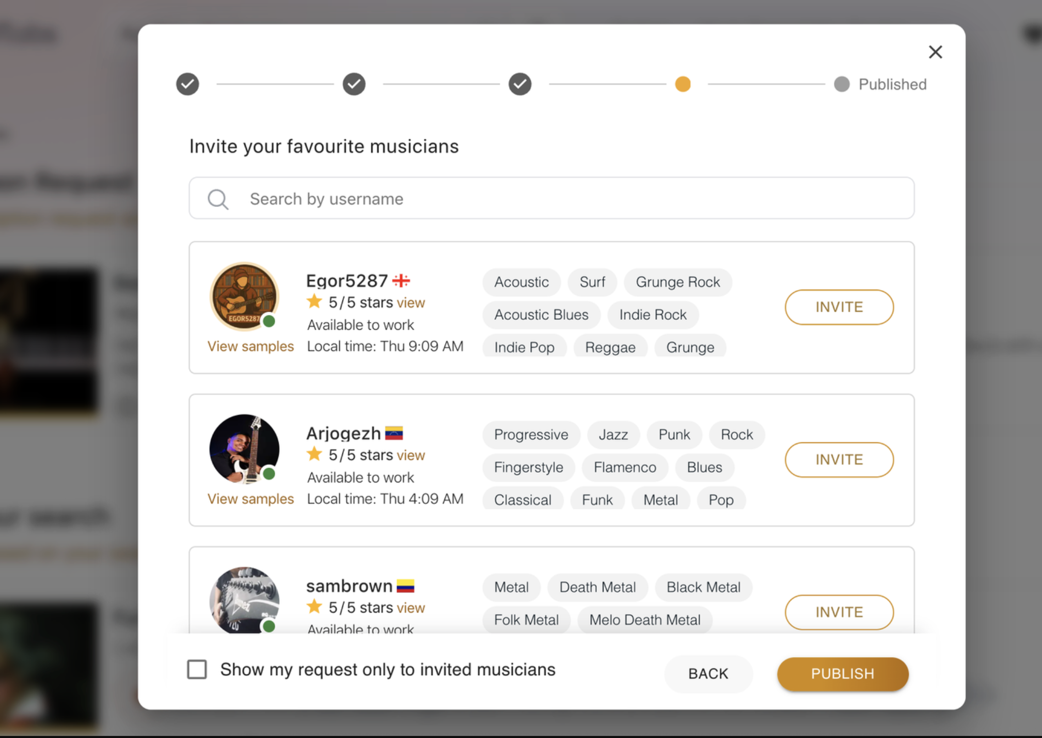Go back to the previous step
The image size is (1042, 738).
(x=708, y=673)
